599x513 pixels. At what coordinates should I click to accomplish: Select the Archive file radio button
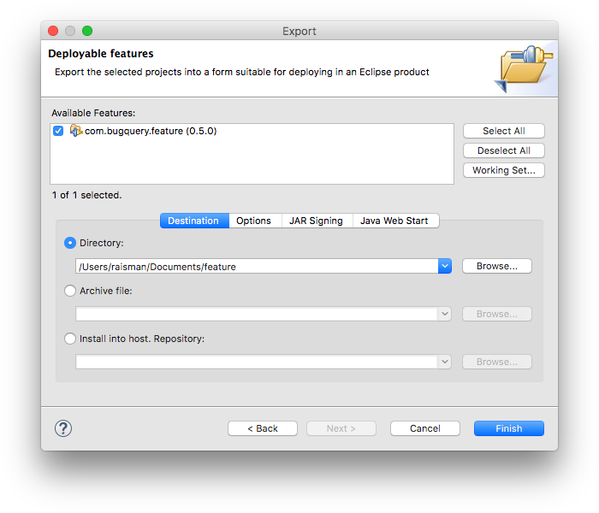point(70,291)
